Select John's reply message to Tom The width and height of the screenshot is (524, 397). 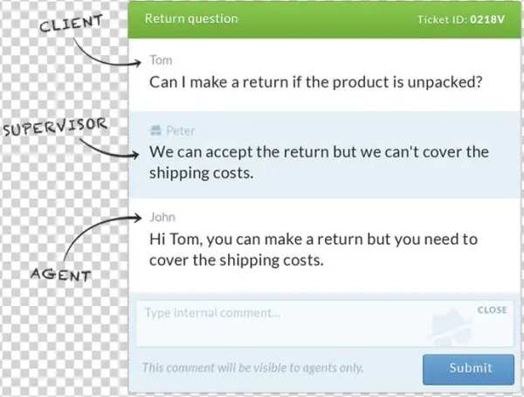[x=314, y=247]
